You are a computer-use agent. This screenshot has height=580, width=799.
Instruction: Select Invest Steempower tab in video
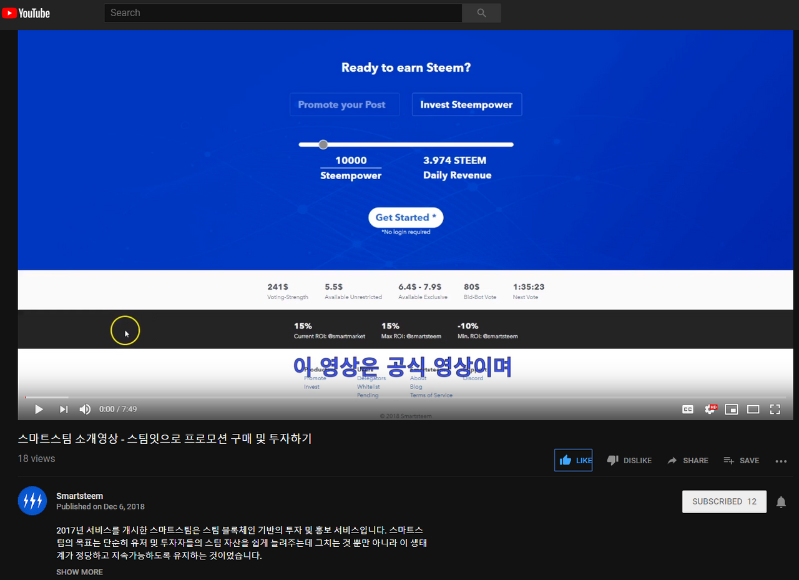tap(466, 104)
